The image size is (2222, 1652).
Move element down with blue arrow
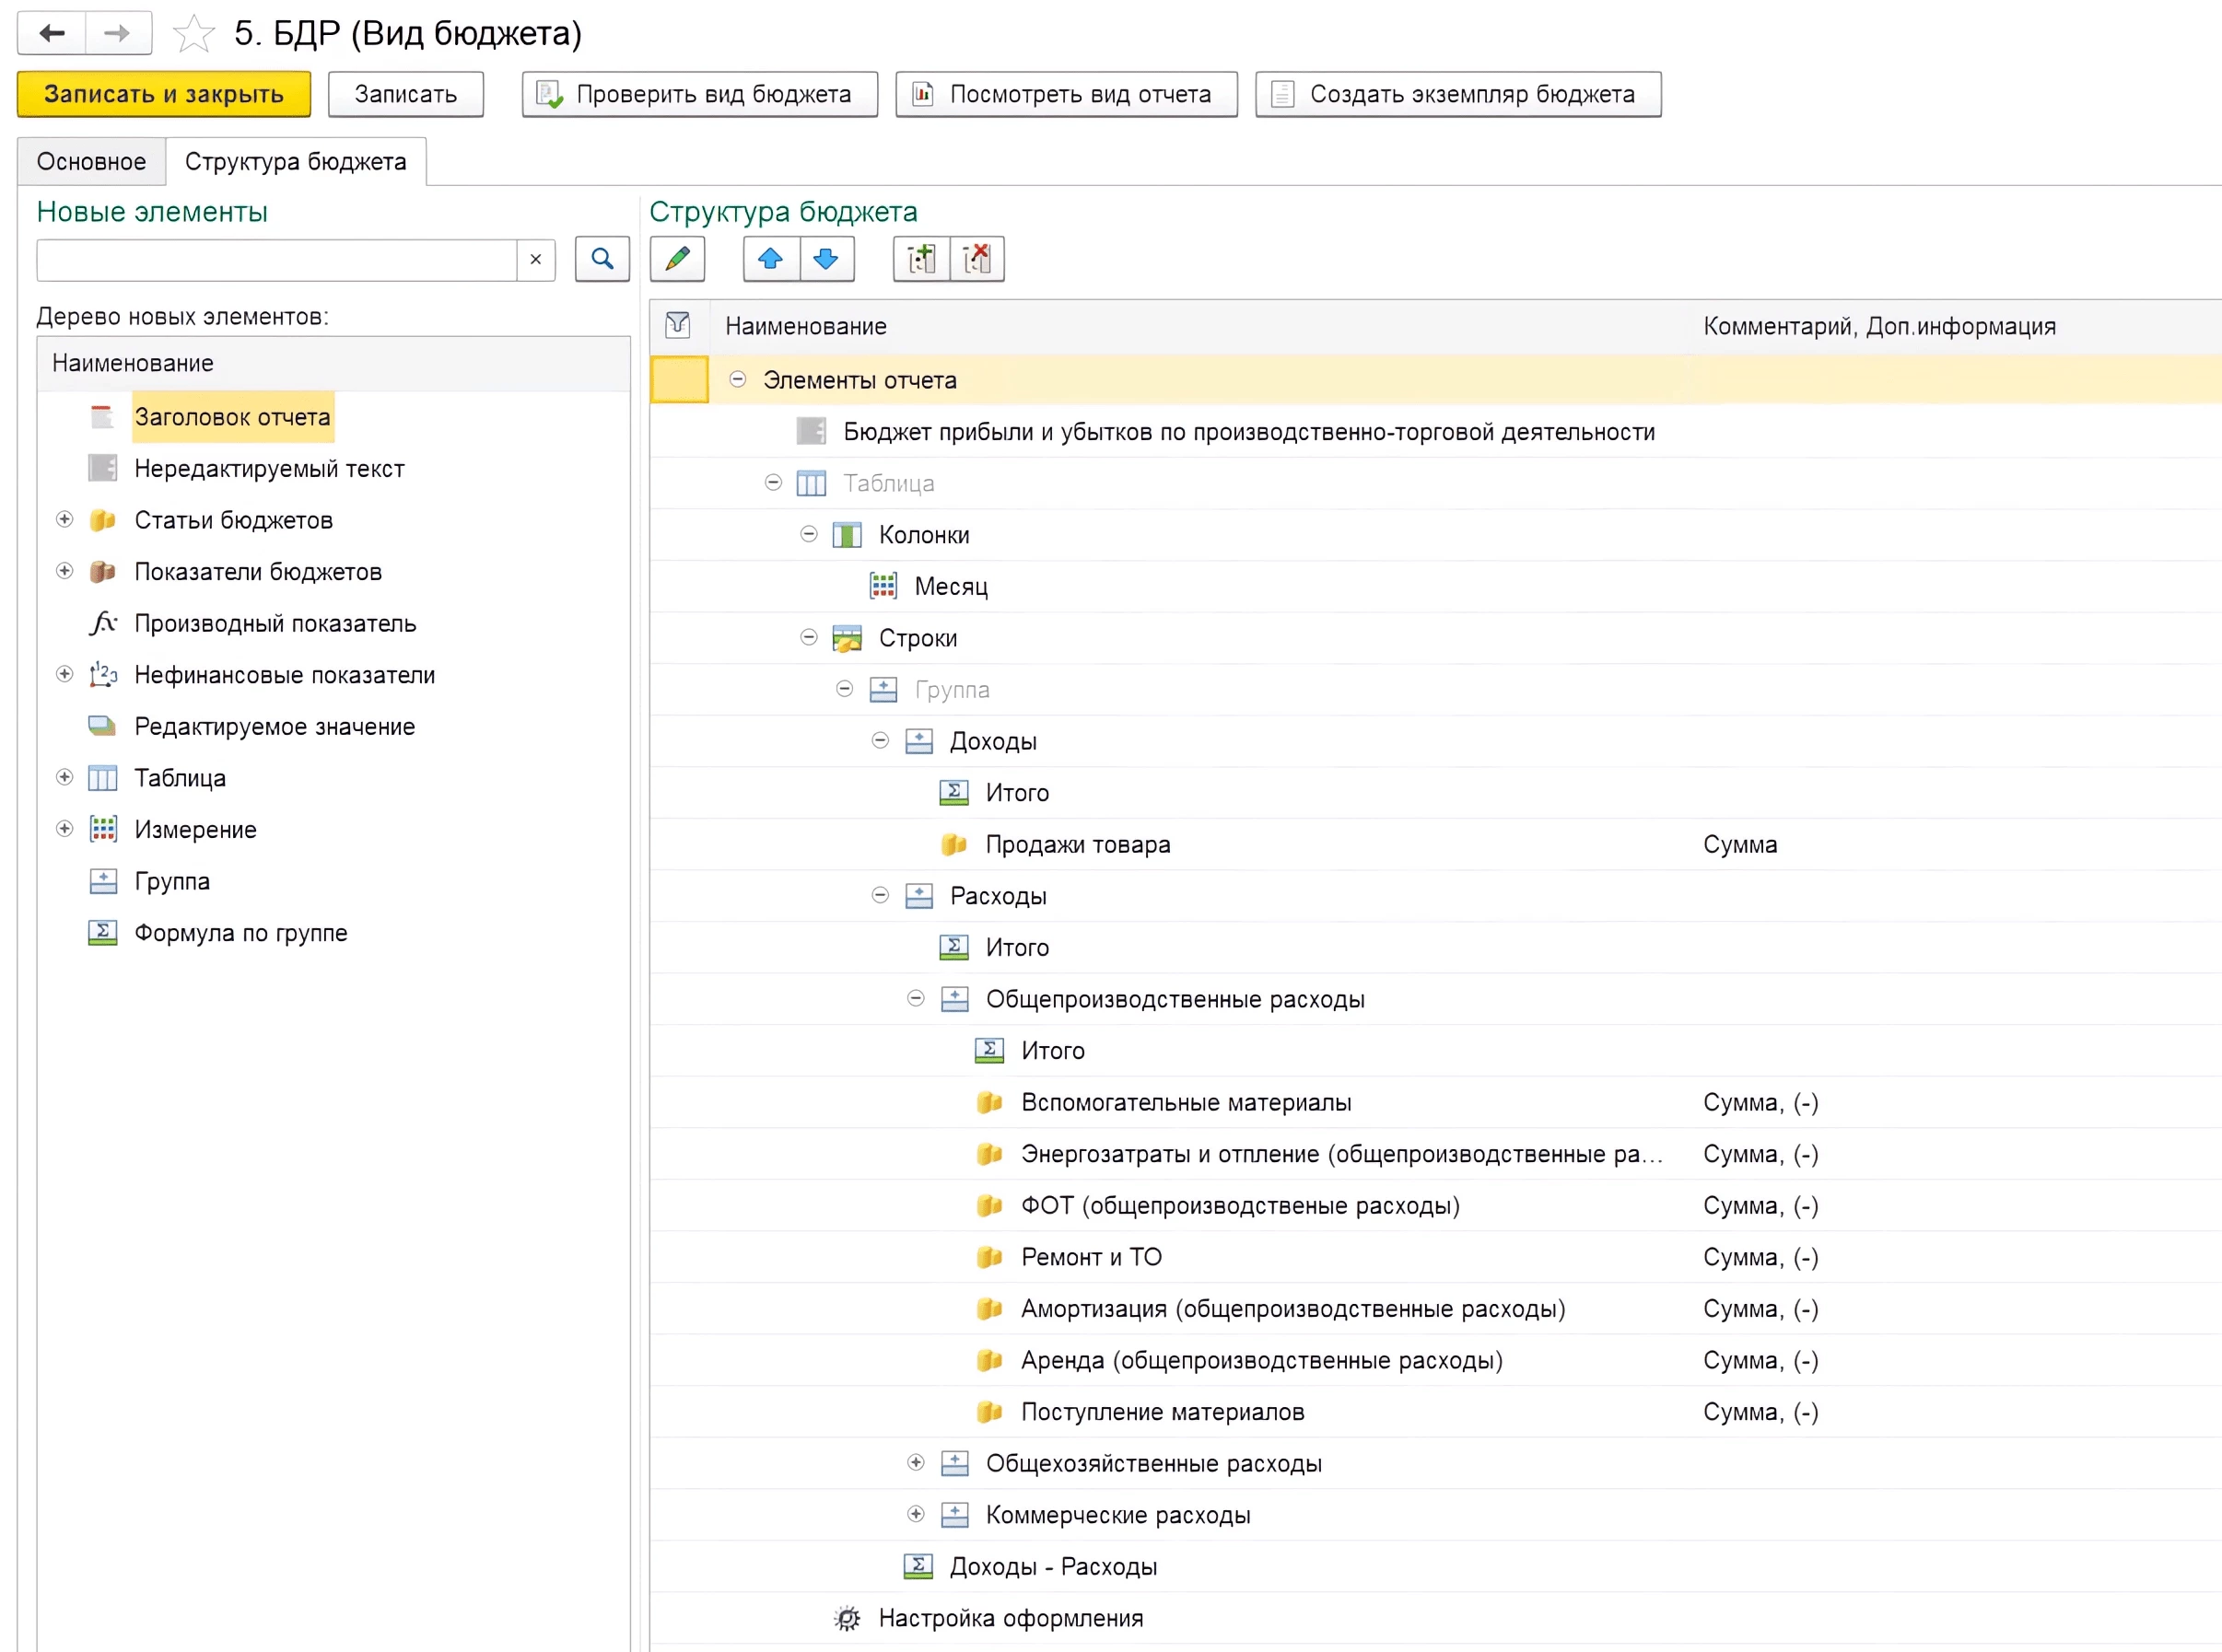click(826, 259)
